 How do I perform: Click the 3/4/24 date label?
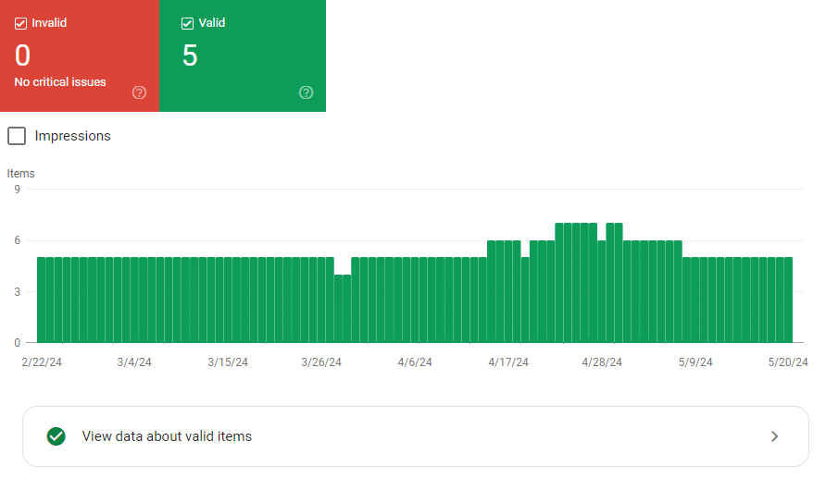pos(134,362)
